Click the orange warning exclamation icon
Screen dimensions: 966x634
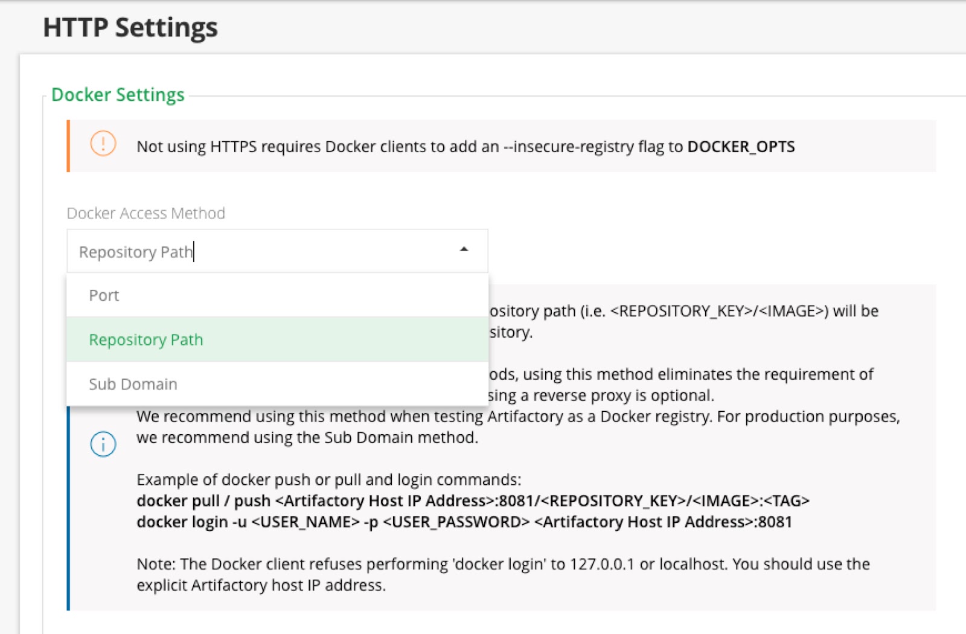[x=103, y=144]
